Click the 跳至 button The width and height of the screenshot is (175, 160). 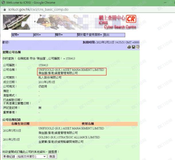[52, 157]
